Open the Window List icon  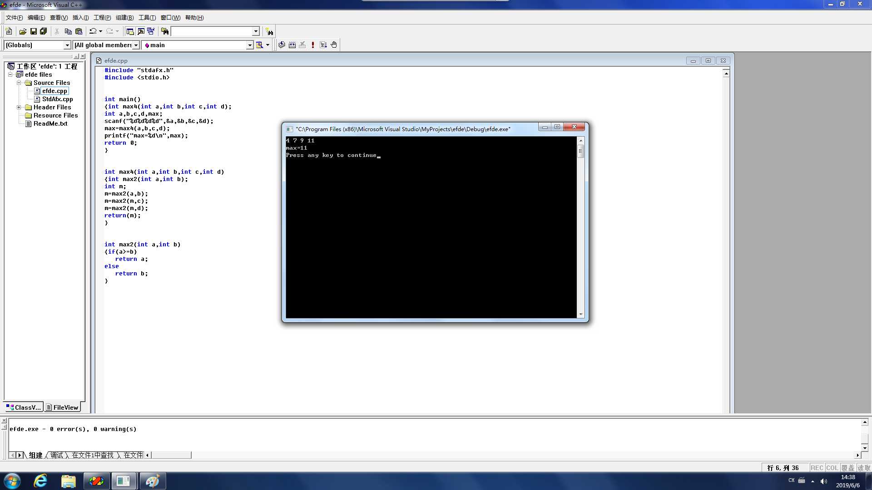click(x=151, y=31)
